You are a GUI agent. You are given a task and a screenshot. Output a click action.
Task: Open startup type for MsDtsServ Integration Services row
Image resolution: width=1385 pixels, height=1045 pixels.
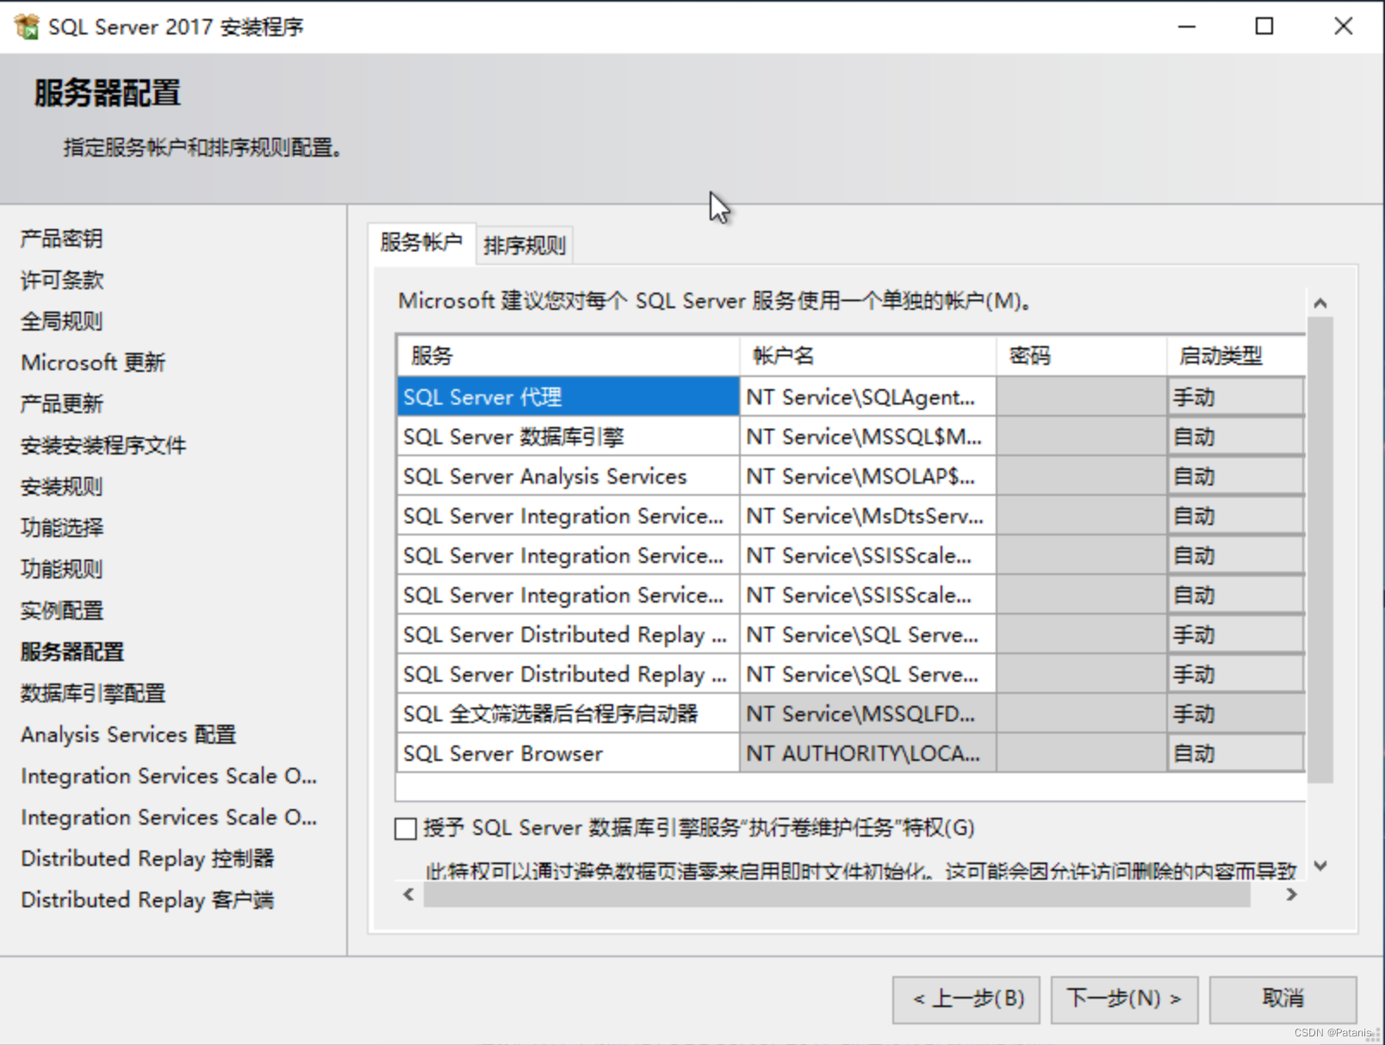click(x=1236, y=516)
